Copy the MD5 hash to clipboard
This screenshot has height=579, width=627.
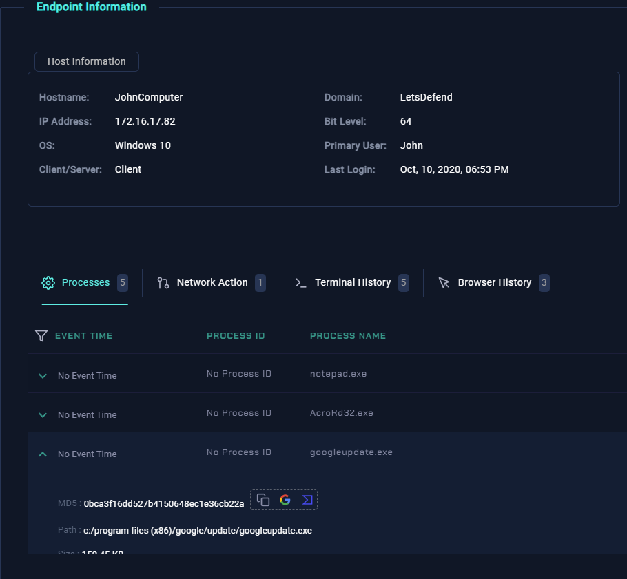click(x=263, y=501)
